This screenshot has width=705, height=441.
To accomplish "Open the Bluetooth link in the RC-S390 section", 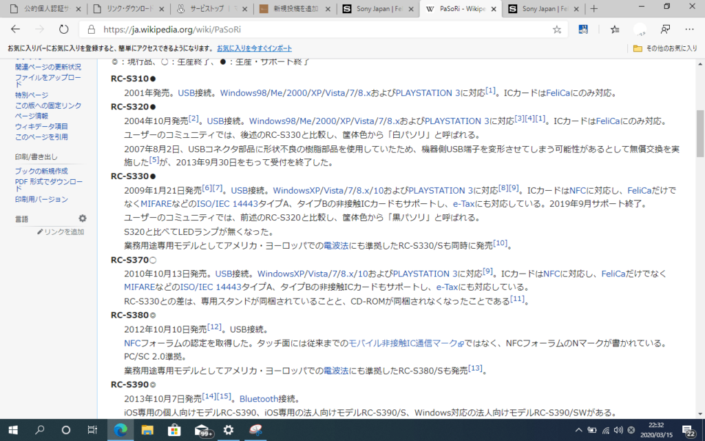I will tap(259, 399).
